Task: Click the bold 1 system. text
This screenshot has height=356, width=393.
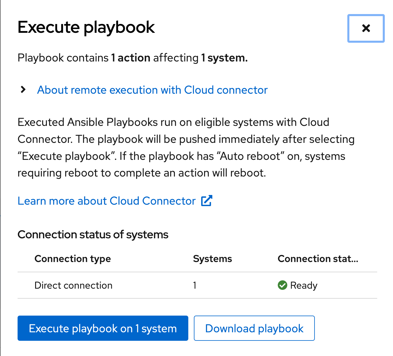Action: click(224, 58)
